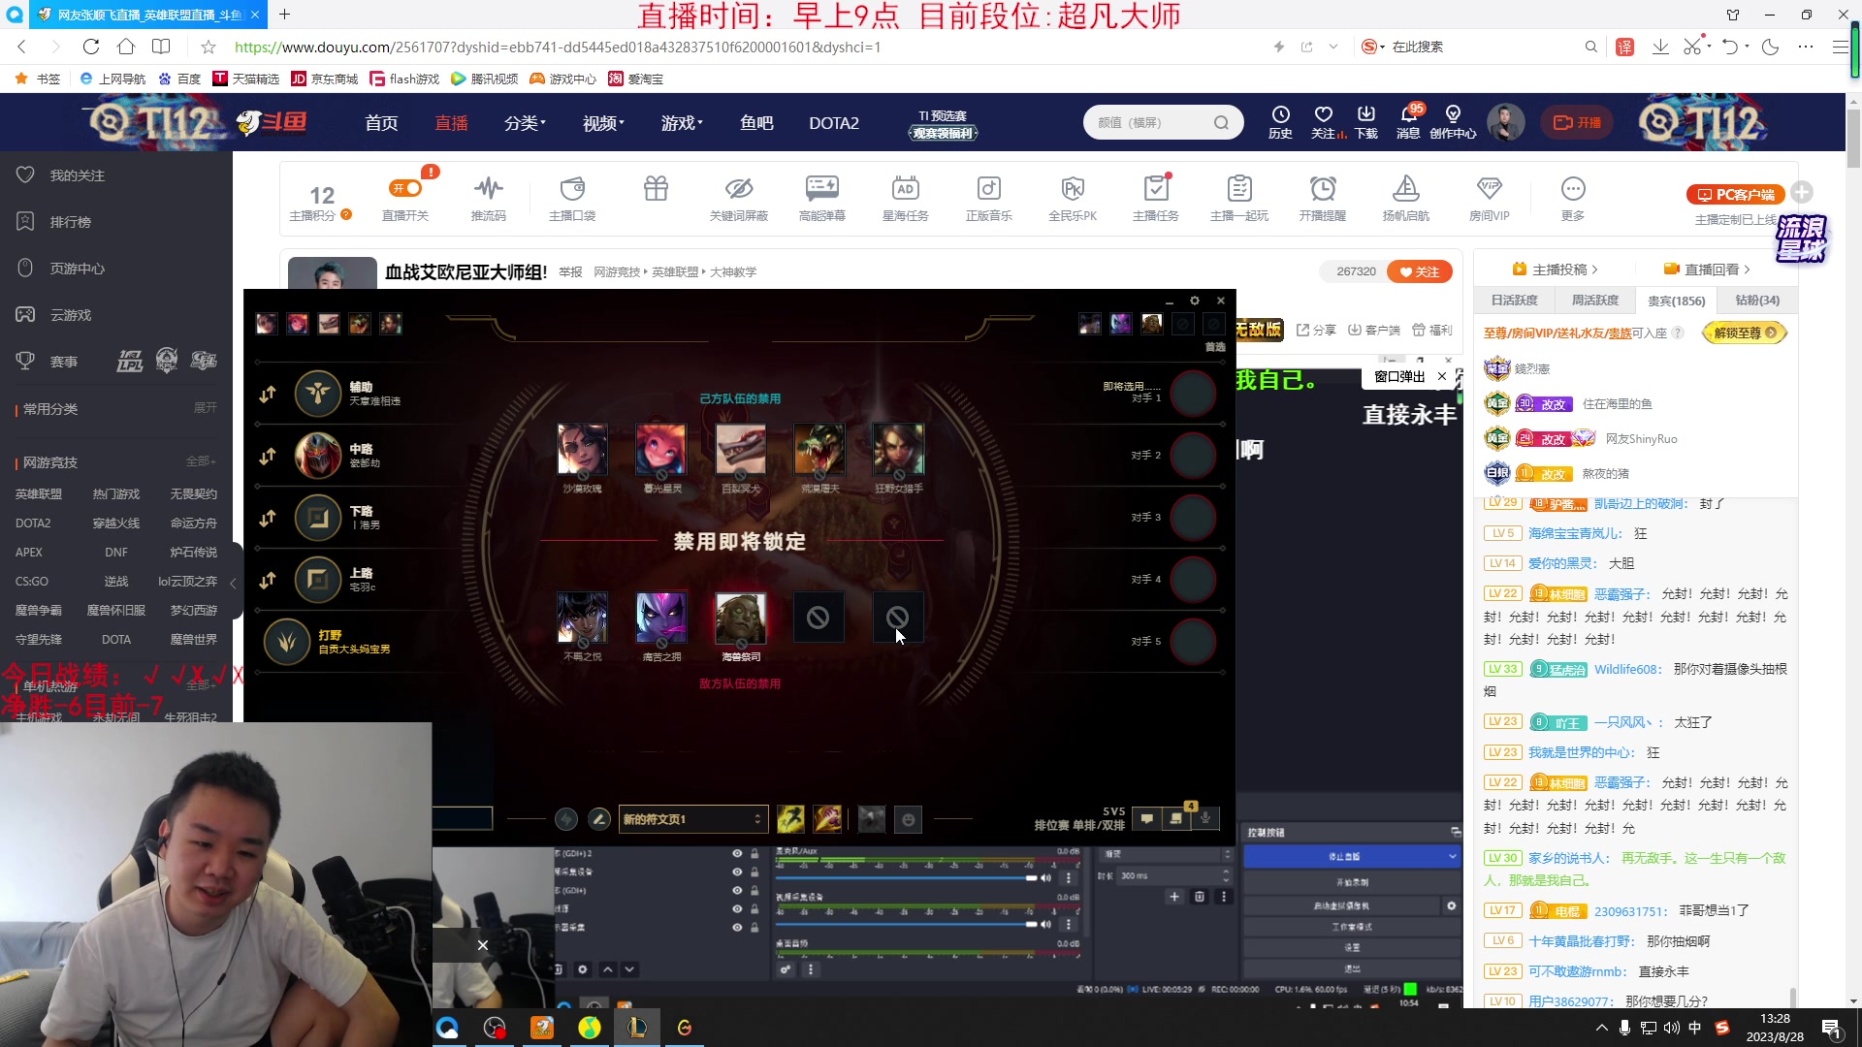
Task: Start 全民乐PK battle
Action: point(1073,198)
